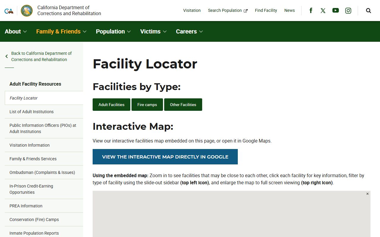Screen dimensions: 380x237
Task: Expand the Careers menu
Action: 189,31
